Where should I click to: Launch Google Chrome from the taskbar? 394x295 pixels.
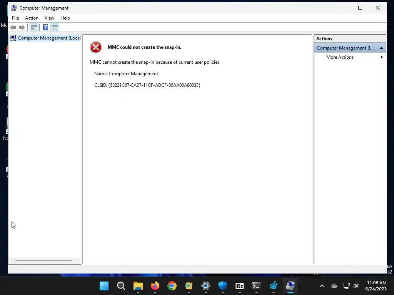[x=172, y=286]
